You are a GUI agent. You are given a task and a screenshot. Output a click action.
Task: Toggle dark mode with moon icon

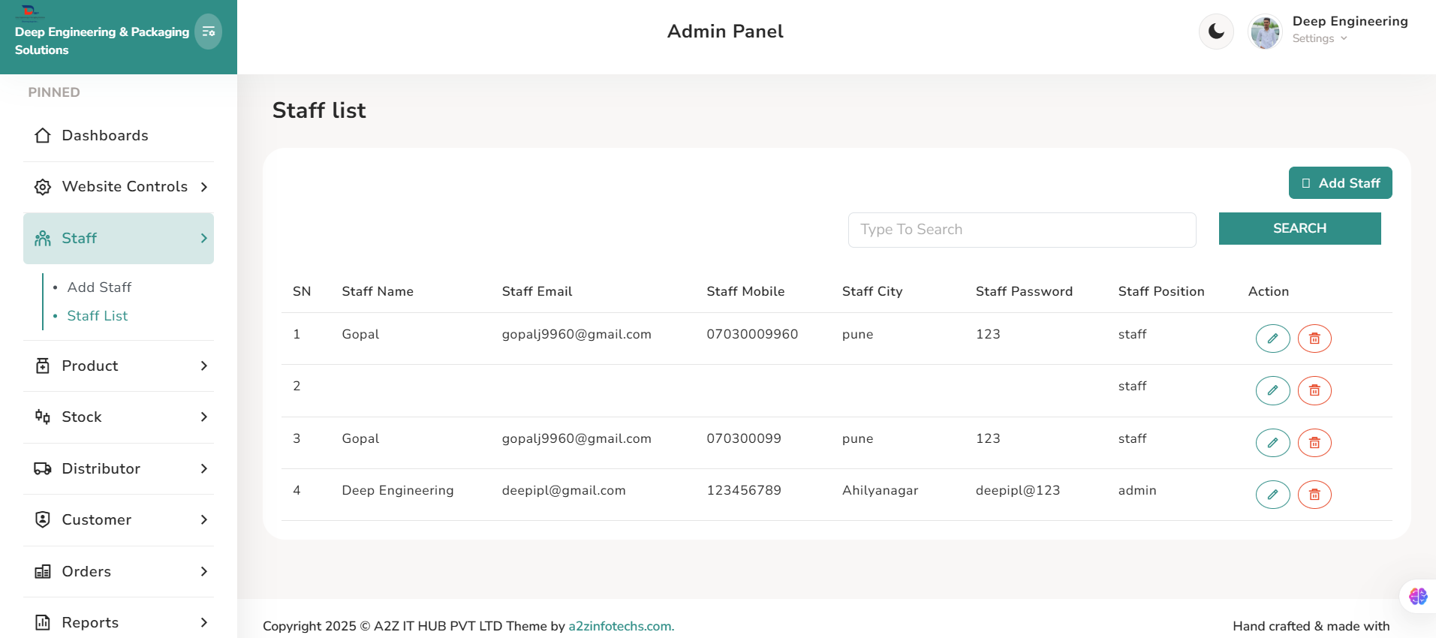(x=1216, y=32)
